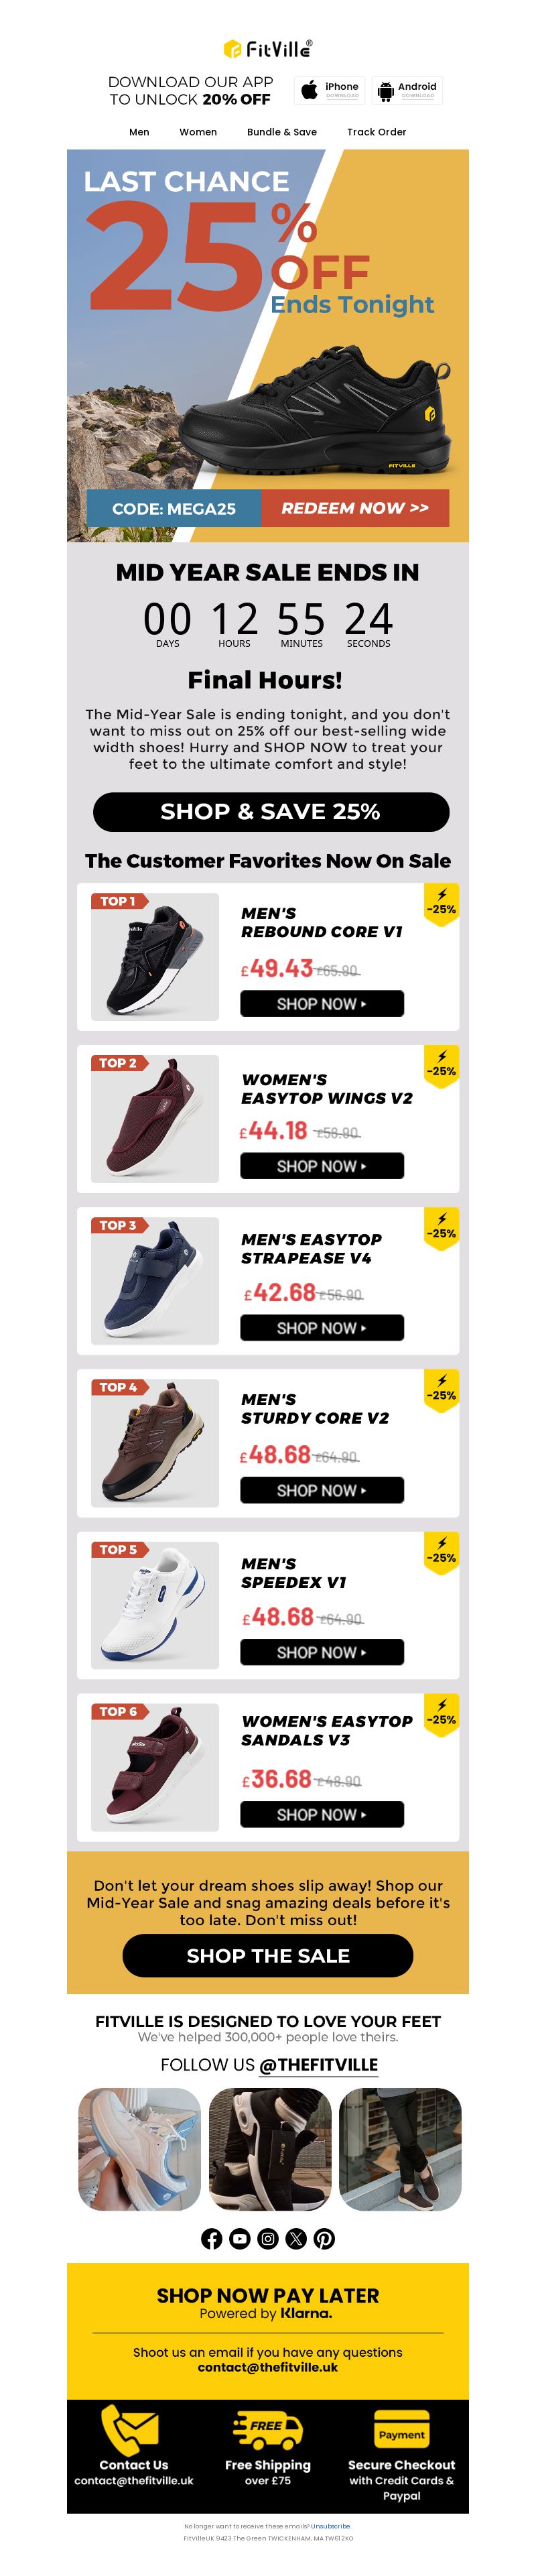Open the Men menu item
536x2576 pixels.
pyautogui.click(x=139, y=132)
